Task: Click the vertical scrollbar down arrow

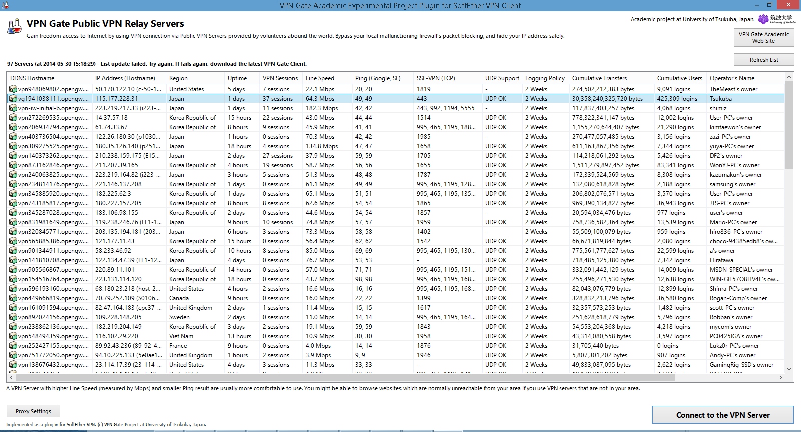Action: (789, 369)
